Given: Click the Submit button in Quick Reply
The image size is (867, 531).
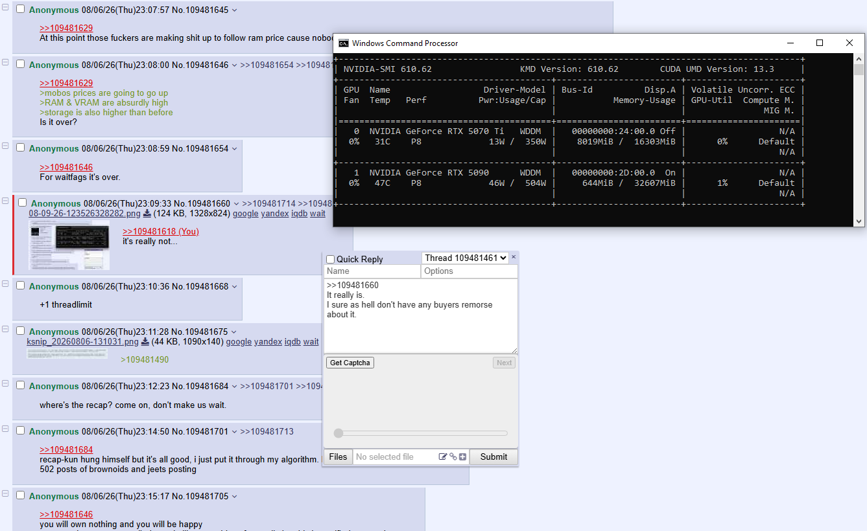Looking at the screenshot, I should pyautogui.click(x=493, y=457).
